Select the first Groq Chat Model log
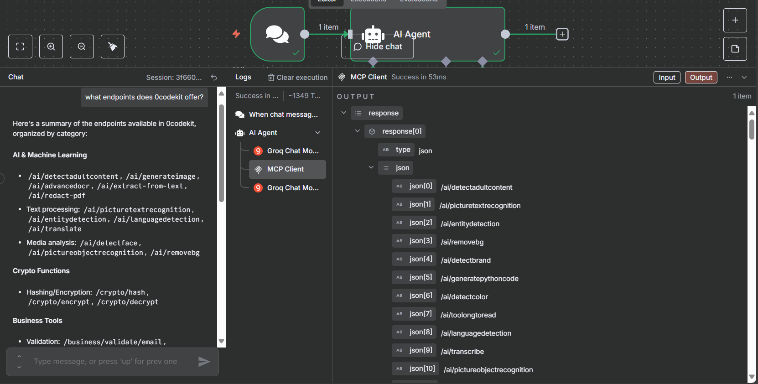Screen dimensions: 758x384 tap(287, 151)
